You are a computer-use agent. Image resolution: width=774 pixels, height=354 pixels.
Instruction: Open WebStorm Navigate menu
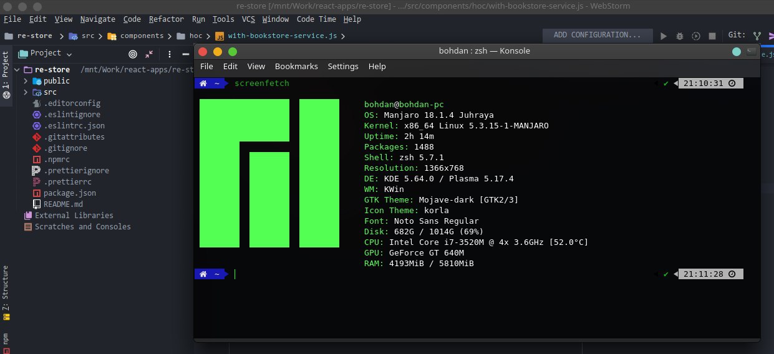point(98,19)
